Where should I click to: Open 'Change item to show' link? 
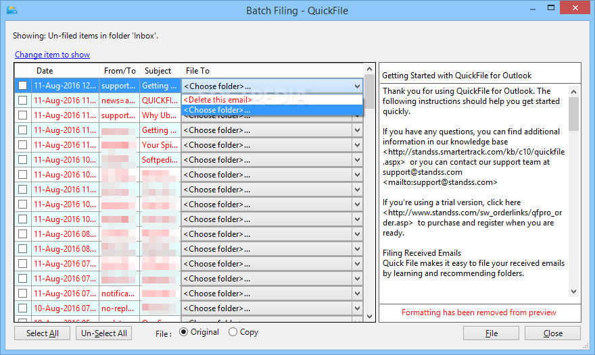52,55
